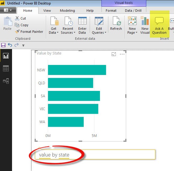Click the Paste clipboard icon
This screenshot has width=174, height=171.
point(8,21)
